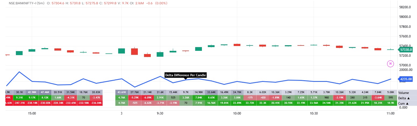
Task: Click the pink circled N marker
Action: [x=390, y=64]
